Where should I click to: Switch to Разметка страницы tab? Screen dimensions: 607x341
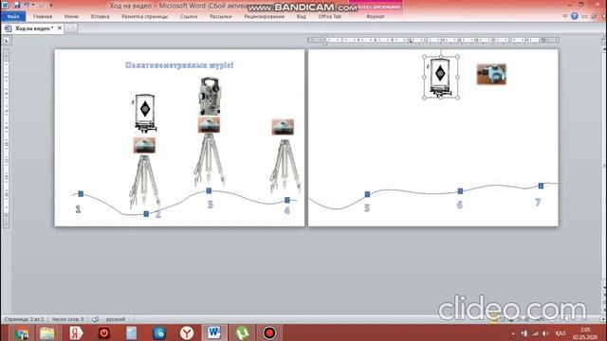145,17
